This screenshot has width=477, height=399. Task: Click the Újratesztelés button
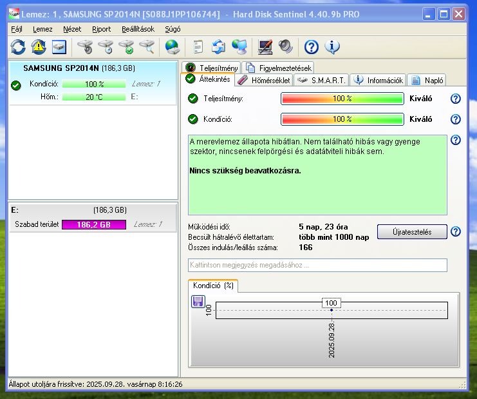click(x=412, y=232)
